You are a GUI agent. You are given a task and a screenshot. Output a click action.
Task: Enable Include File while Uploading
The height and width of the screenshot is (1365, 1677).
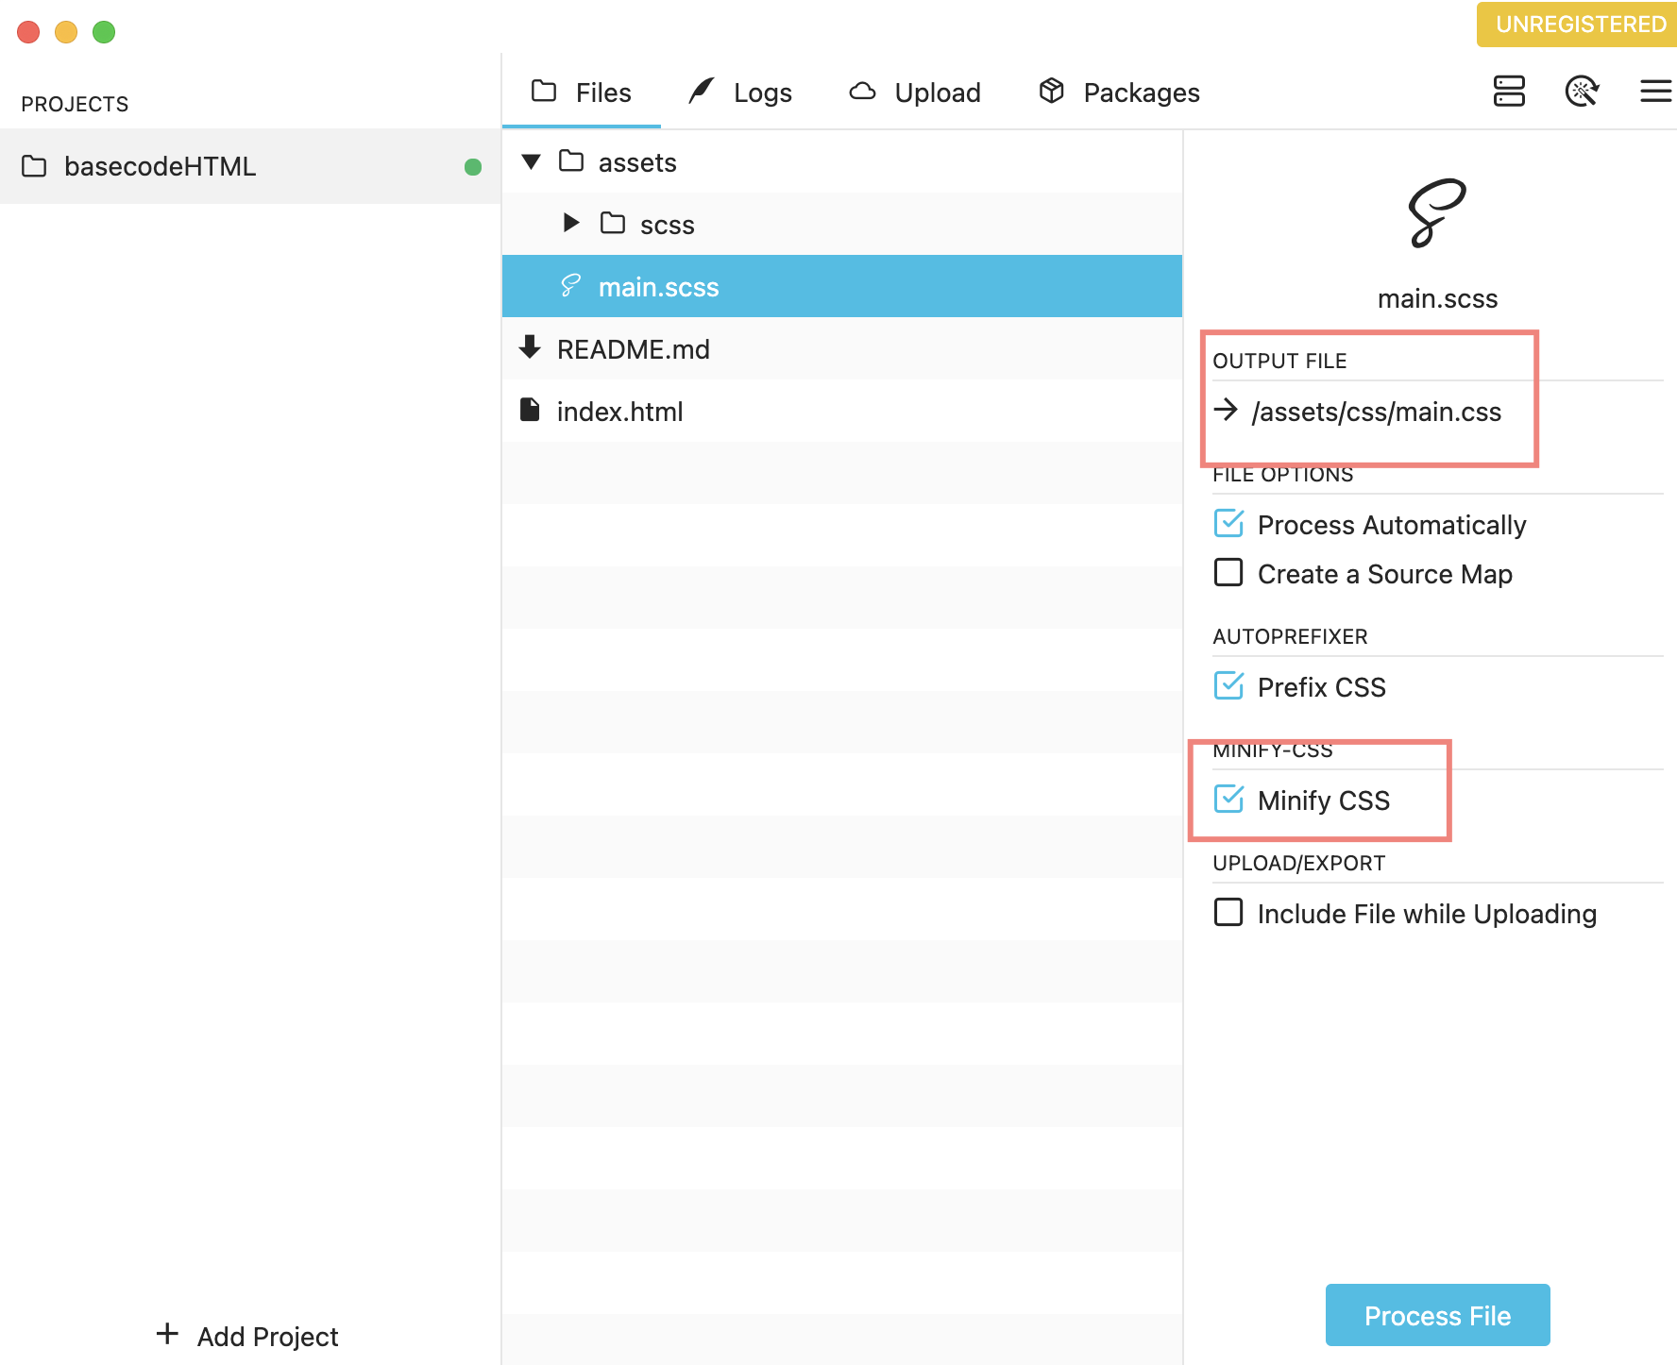(1228, 912)
